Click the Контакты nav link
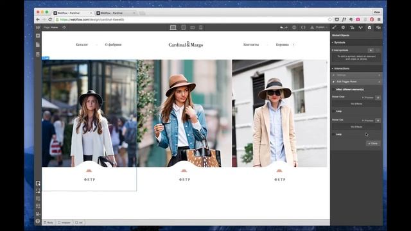 click(x=251, y=45)
